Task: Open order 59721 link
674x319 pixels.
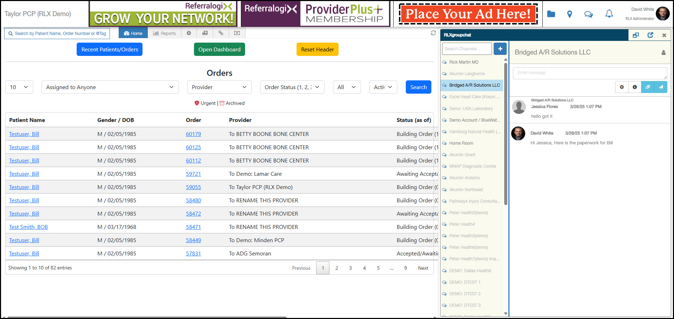Action: [x=193, y=174]
